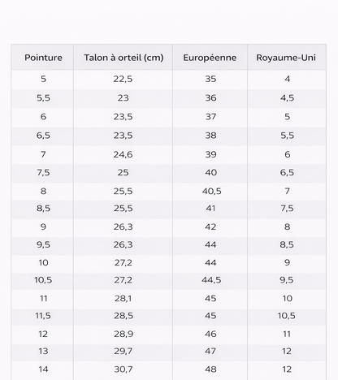Select the 29,7 measurement cell
Screen dimensions: 338x380
(x=123, y=352)
